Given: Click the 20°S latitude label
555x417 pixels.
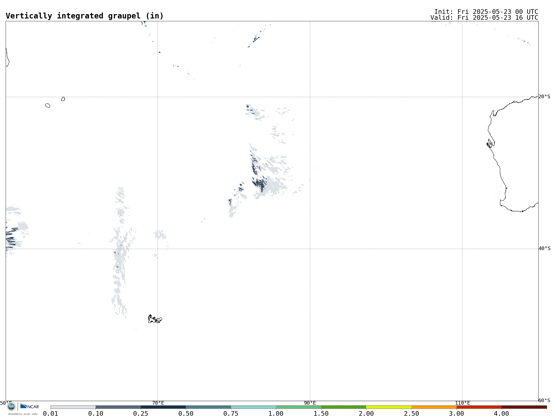Looking at the screenshot, I should pyautogui.click(x=544, y=97).
